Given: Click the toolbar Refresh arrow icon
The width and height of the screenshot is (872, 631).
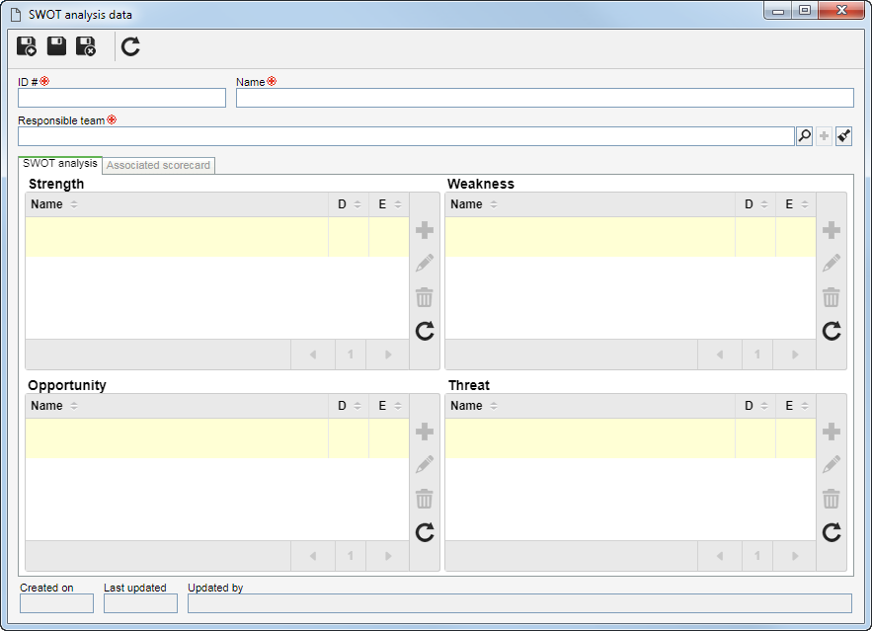Looking at the screenshot, I should pyautogui.click(x=130, y=46).
